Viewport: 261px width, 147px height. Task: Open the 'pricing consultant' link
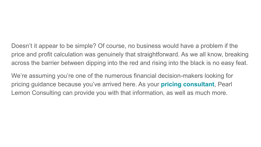tap(187, 84)
